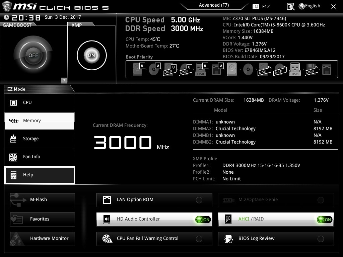Select the legacy USB floppy boot device
Screen dimensions: 343x257
coord(311,69)
